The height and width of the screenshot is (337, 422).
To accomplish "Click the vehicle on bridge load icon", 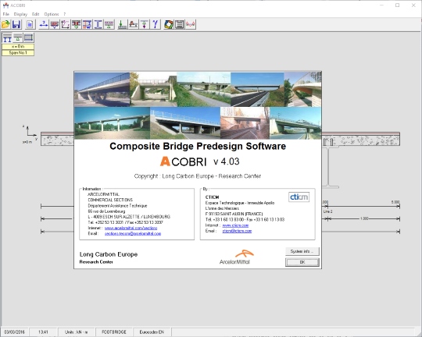I will (x=133, y=24).
